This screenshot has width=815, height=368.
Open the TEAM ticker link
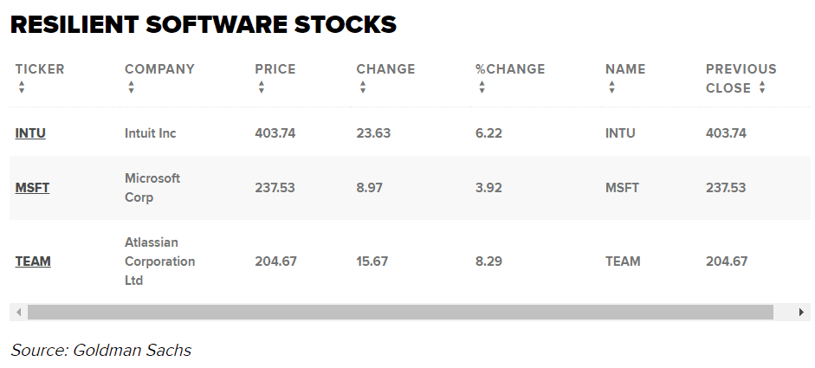coord(33,261)
